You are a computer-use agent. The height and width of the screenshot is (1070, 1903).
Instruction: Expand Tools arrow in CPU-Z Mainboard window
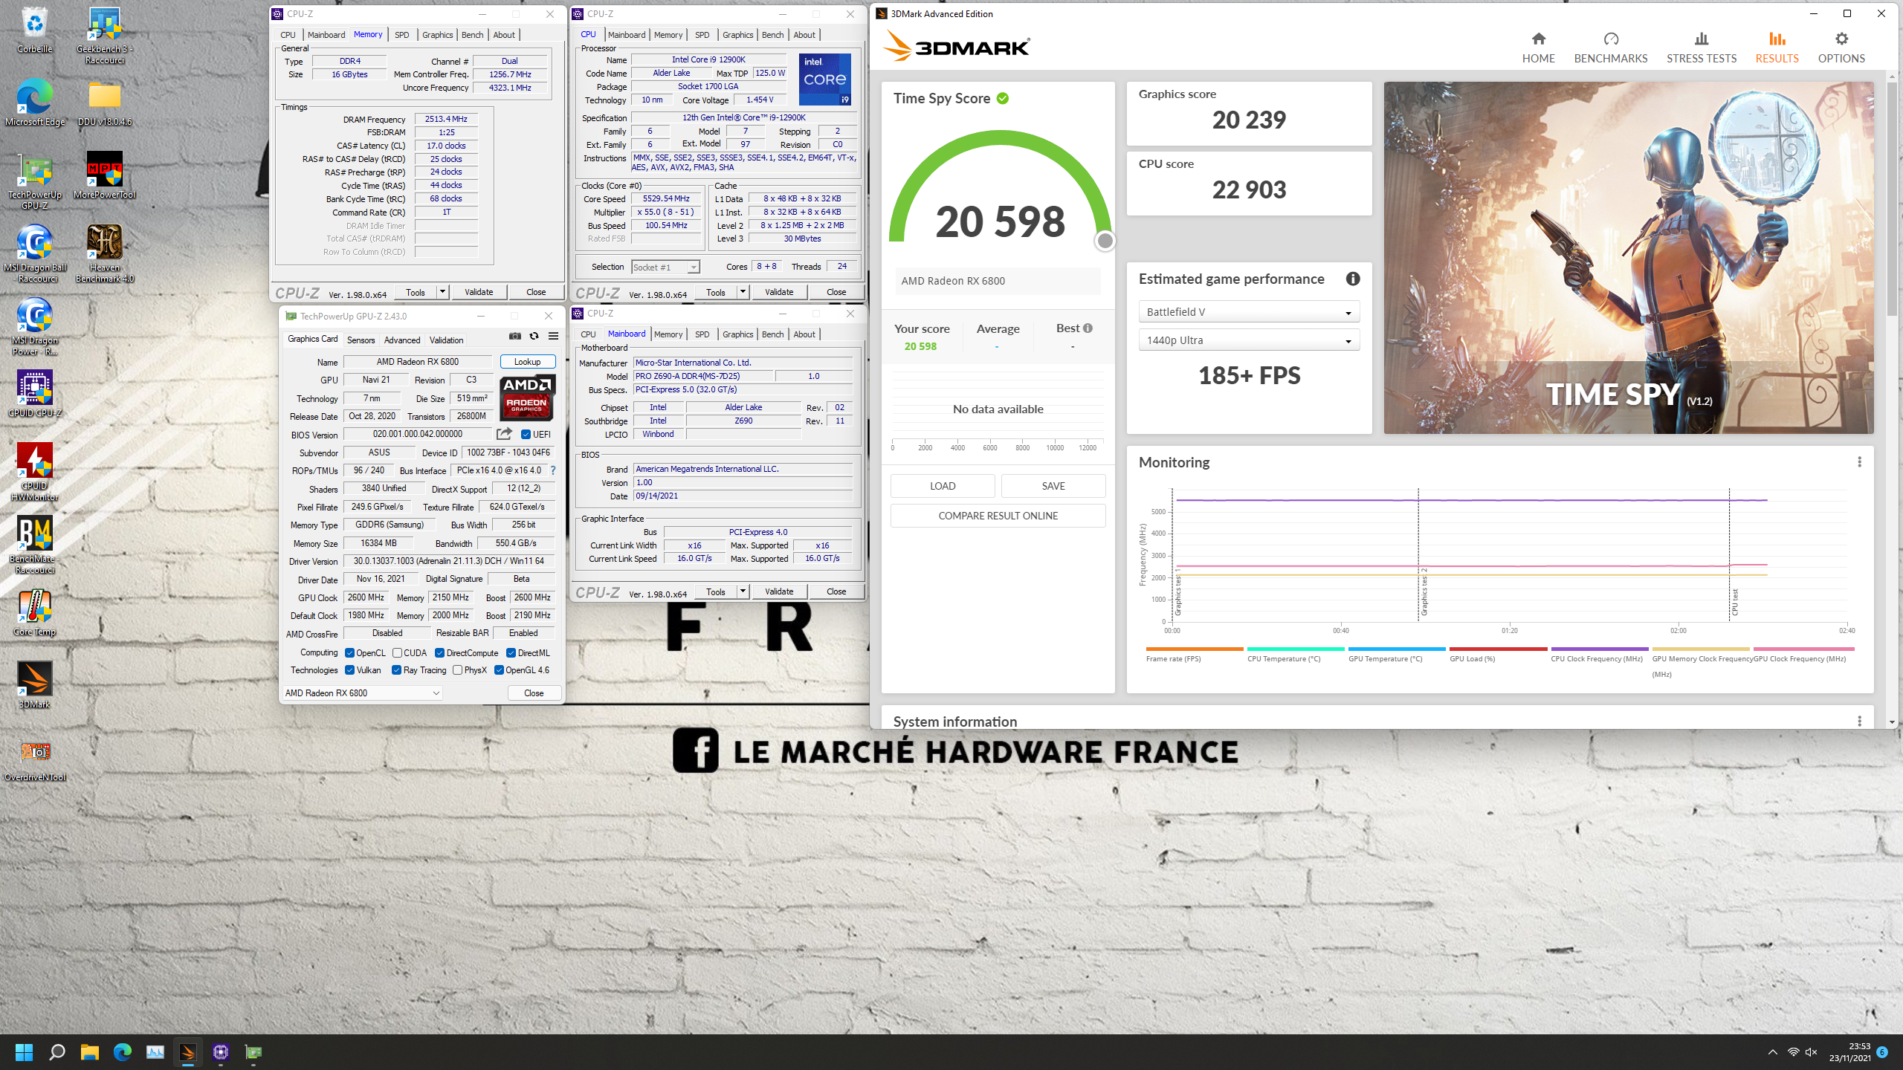743,591
